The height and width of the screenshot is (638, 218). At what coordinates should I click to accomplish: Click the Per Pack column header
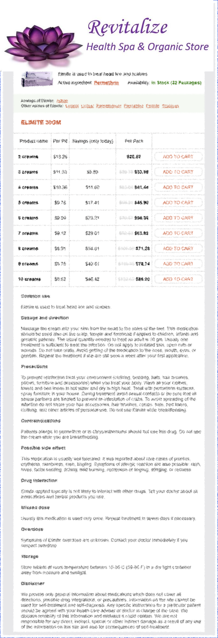point(134,141)
